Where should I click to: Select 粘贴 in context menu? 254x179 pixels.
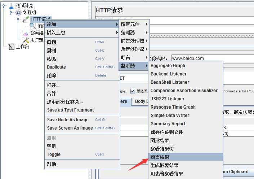pyautogui.click(x=82, y=59)
